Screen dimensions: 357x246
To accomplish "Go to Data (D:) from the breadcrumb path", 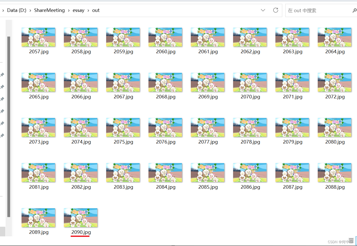I will point(17,10).
